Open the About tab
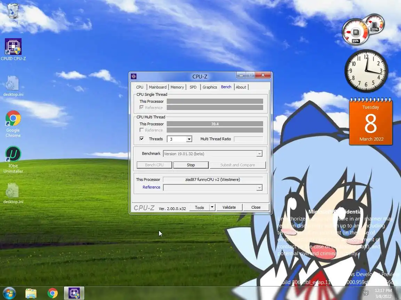 [x=241, y=87]
